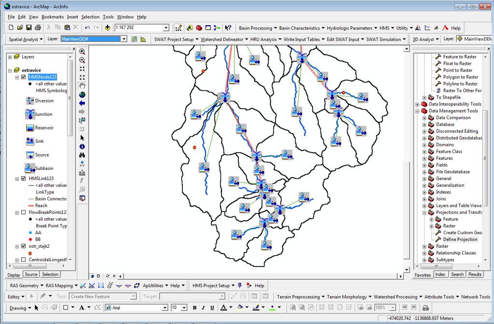Image resolution: width=494 pixels, height=324 pixels.
Task: Collapse the HMSNode123 layer legend
Action: [x=17, y=77]
